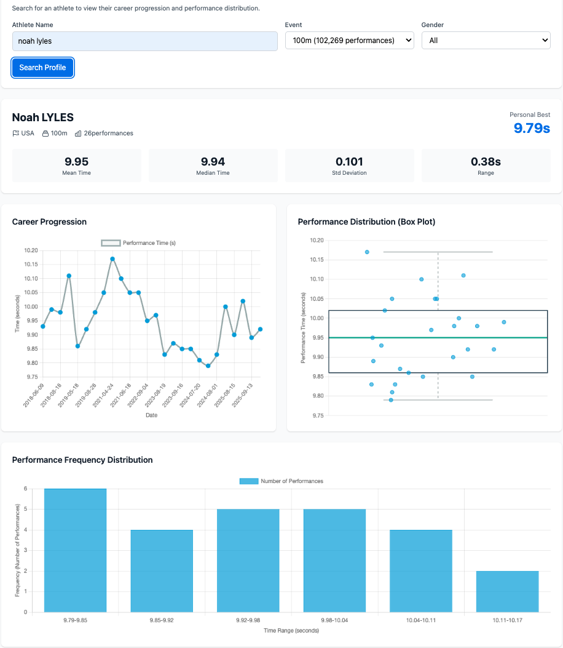
Task: Click the Athlete Name input field
Action: click(145, 41)
